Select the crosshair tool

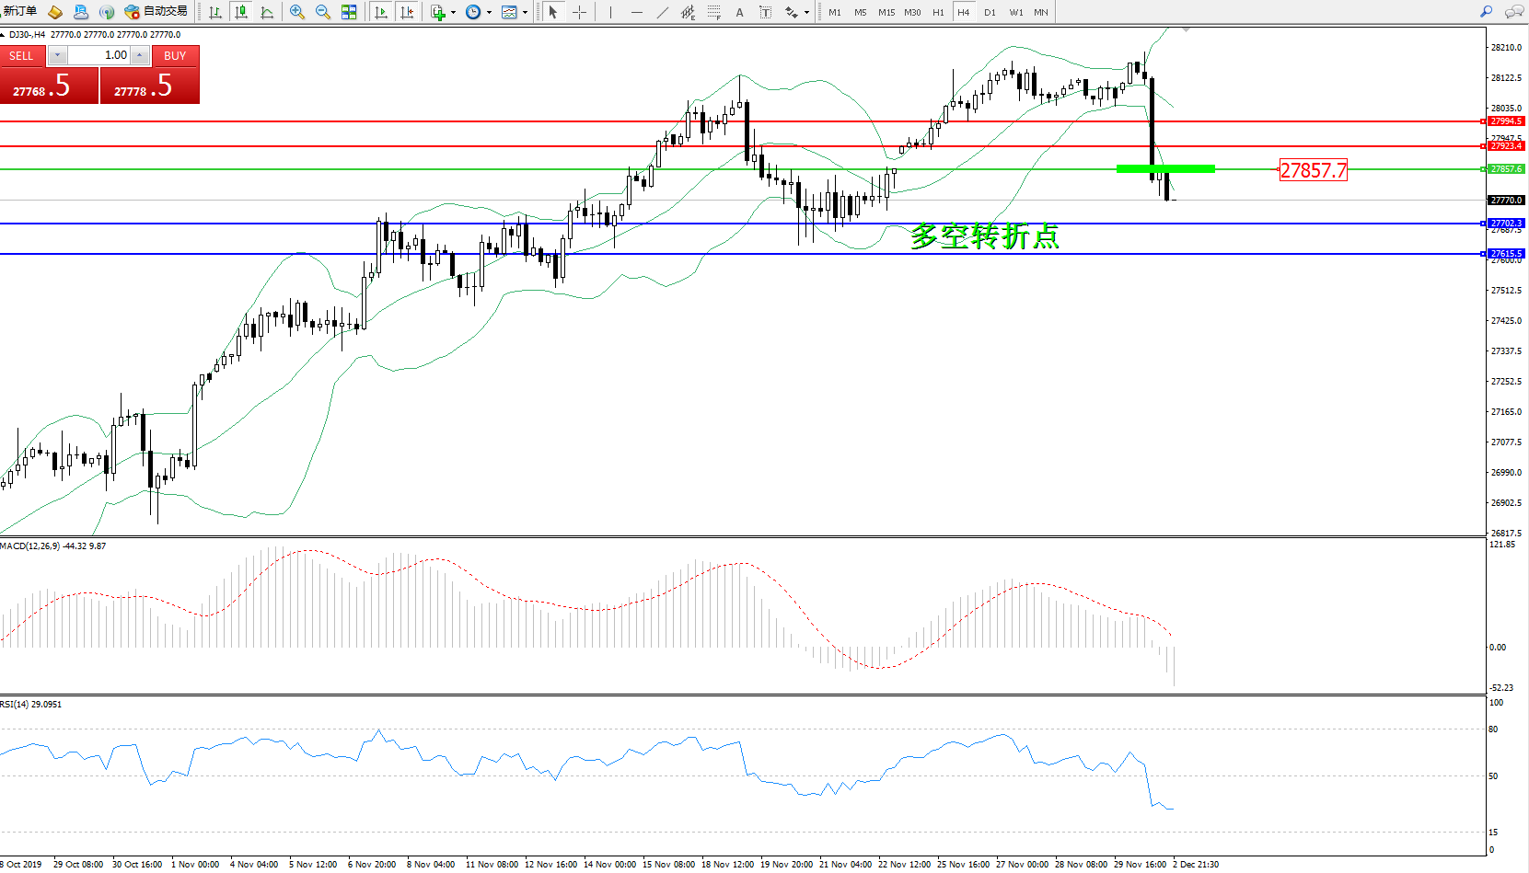tap(579, 12)
